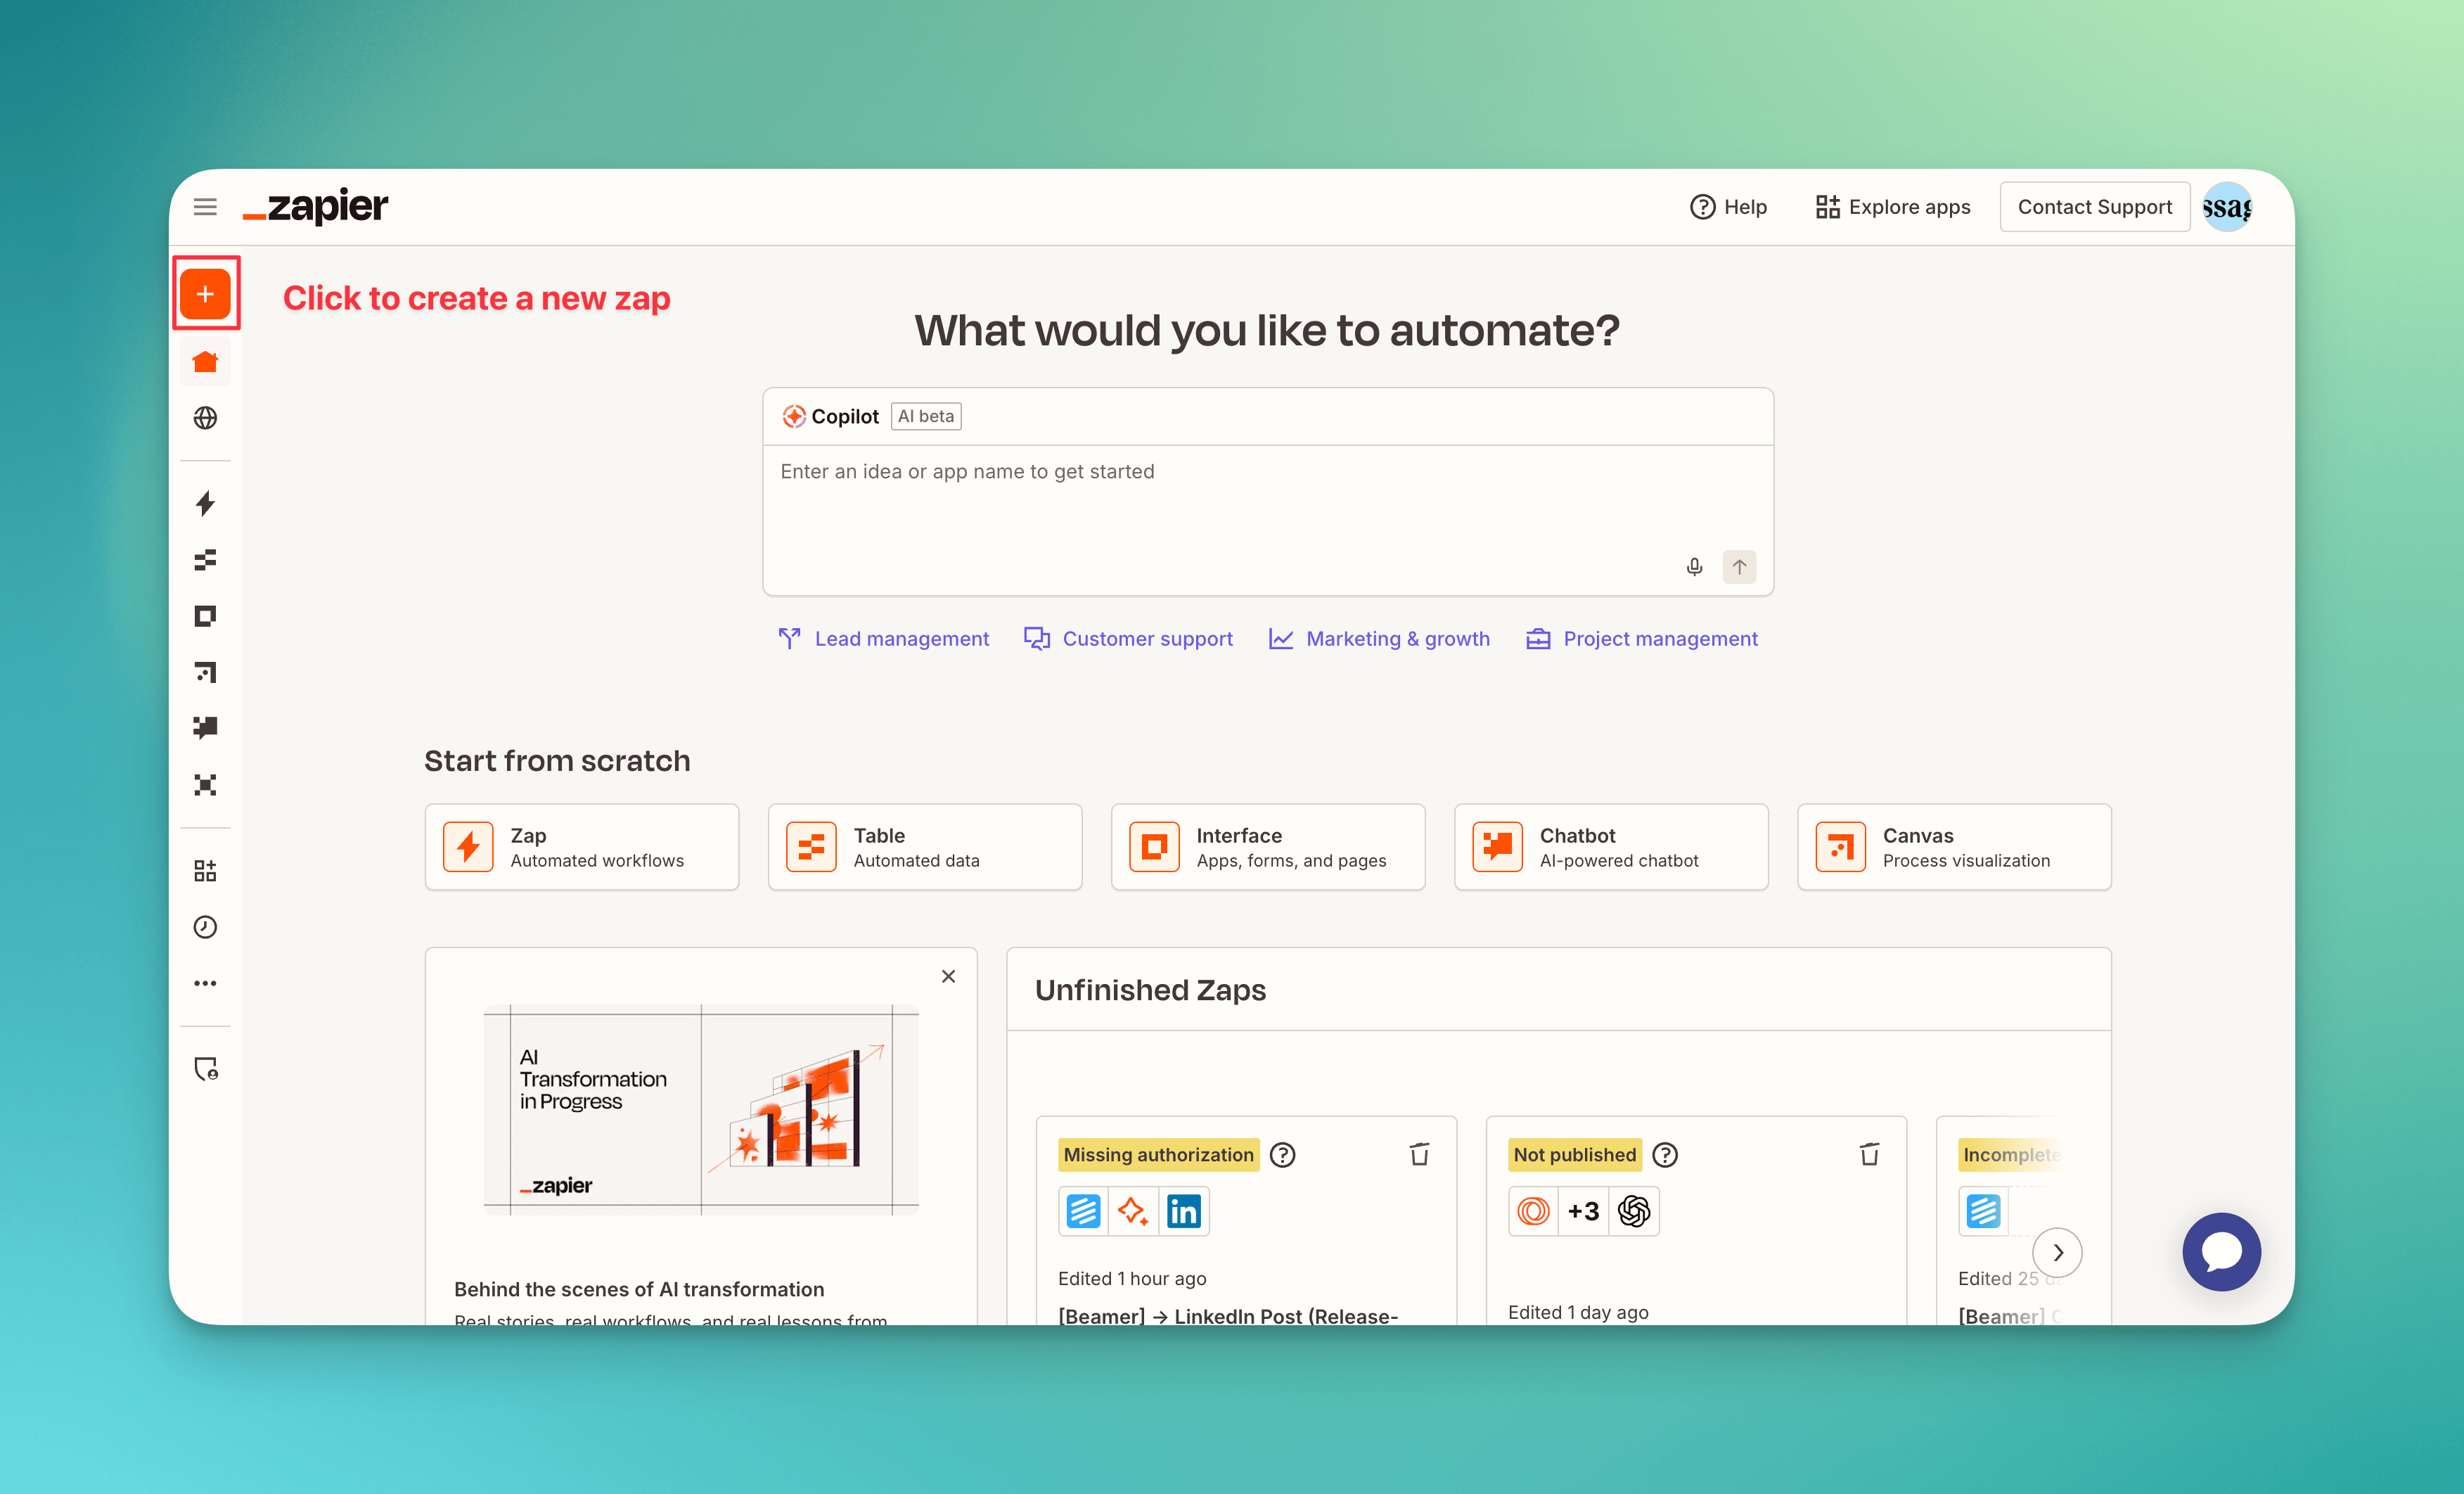Create a new Interface from the Interface card

point(1268,847)
